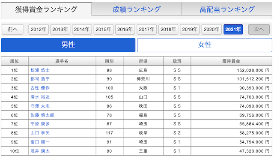Select year 2018年
Viewport: 274px width, 156px height.
pyautogui.click(x=168, y=30)
